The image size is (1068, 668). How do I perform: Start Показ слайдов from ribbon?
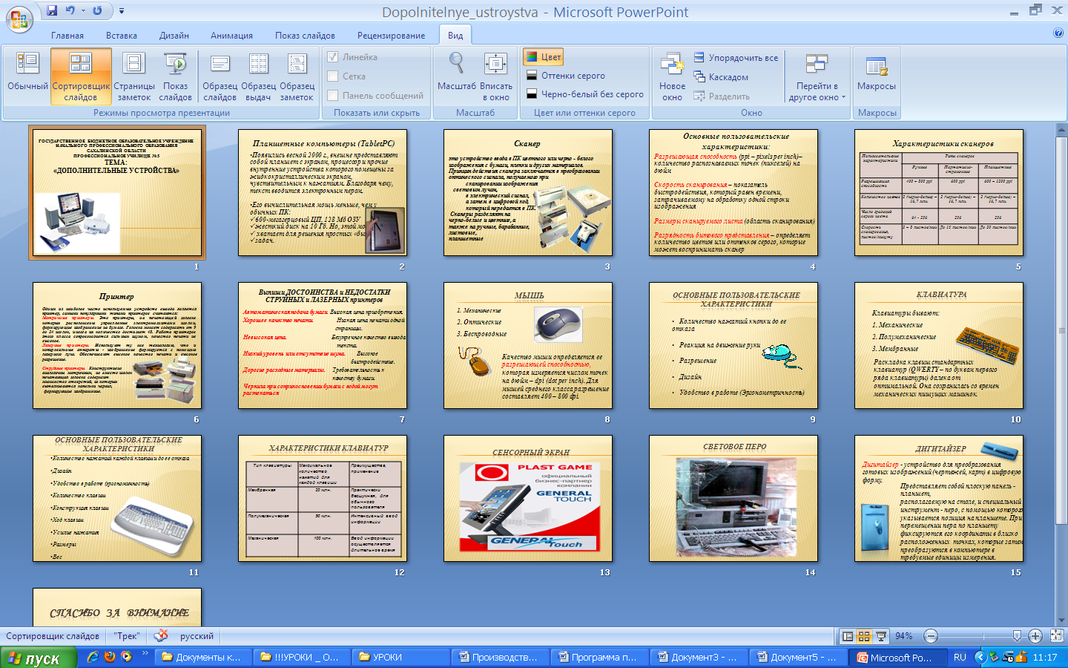tap(176, 76)
